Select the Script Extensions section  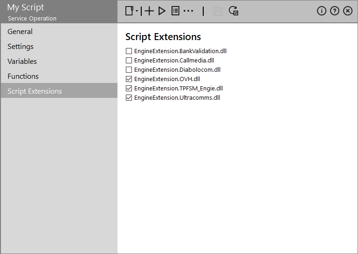[x=59, y=91]
